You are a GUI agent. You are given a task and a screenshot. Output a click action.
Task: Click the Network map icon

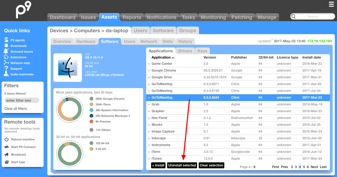tap(6, 63)
